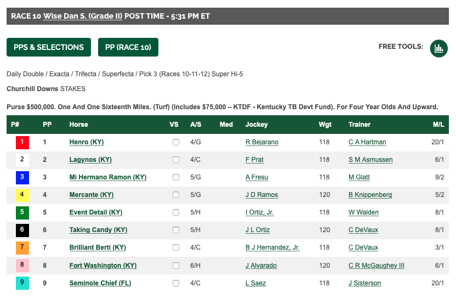Open horse page for Mi Hermano Ramon
456x298 pixels.
coord(108,177)
